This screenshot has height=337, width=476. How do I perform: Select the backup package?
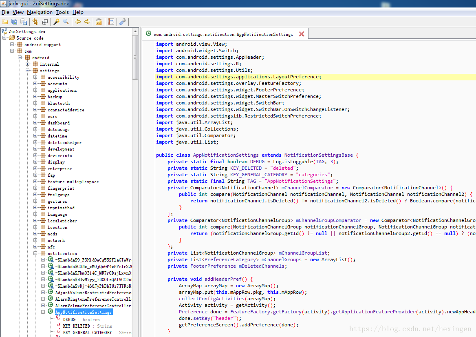pyautogui.click(x=55, y=97)
